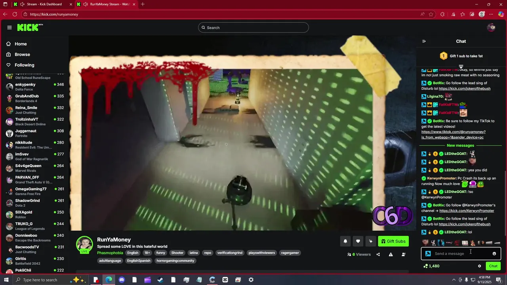Switch to Stream - Kick Dashboard tab
The height and width of the screenshot is (285, 507).
click(42, 4)
